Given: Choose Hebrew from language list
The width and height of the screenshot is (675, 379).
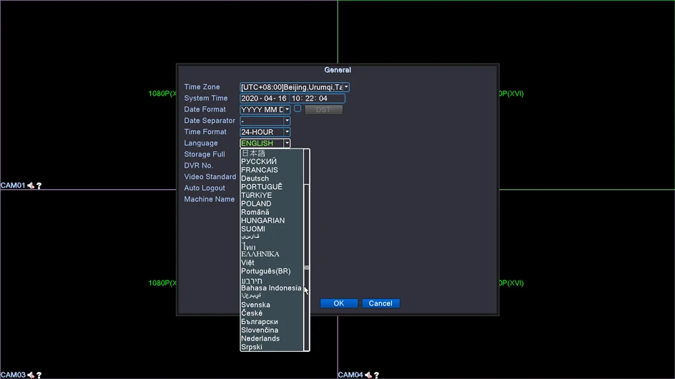Looking at the screenshot, I should coord(272,280).
